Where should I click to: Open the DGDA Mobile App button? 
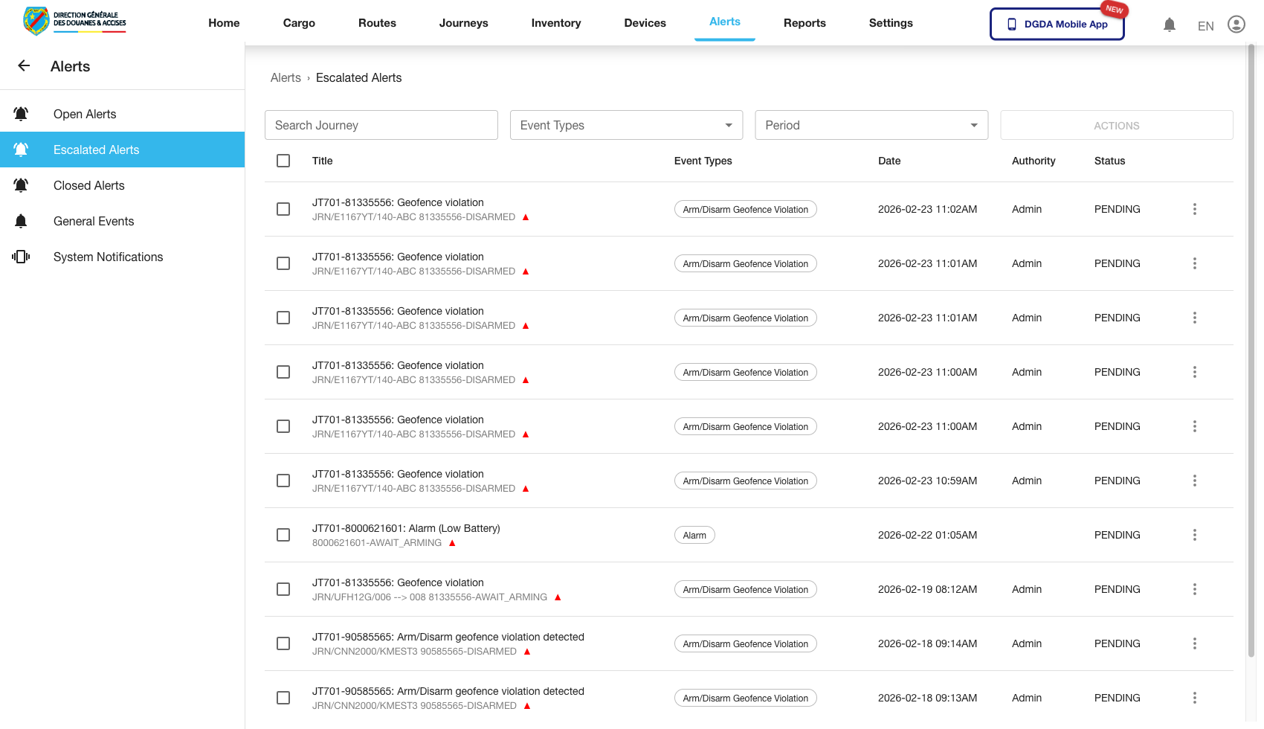[x=1057, y=24]
